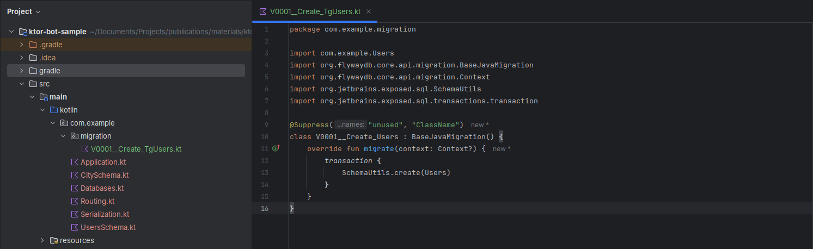The width and height of the screenshot is (813, 249).
Task: Collapse the com.example package
Action: click(x=53, y=123)
